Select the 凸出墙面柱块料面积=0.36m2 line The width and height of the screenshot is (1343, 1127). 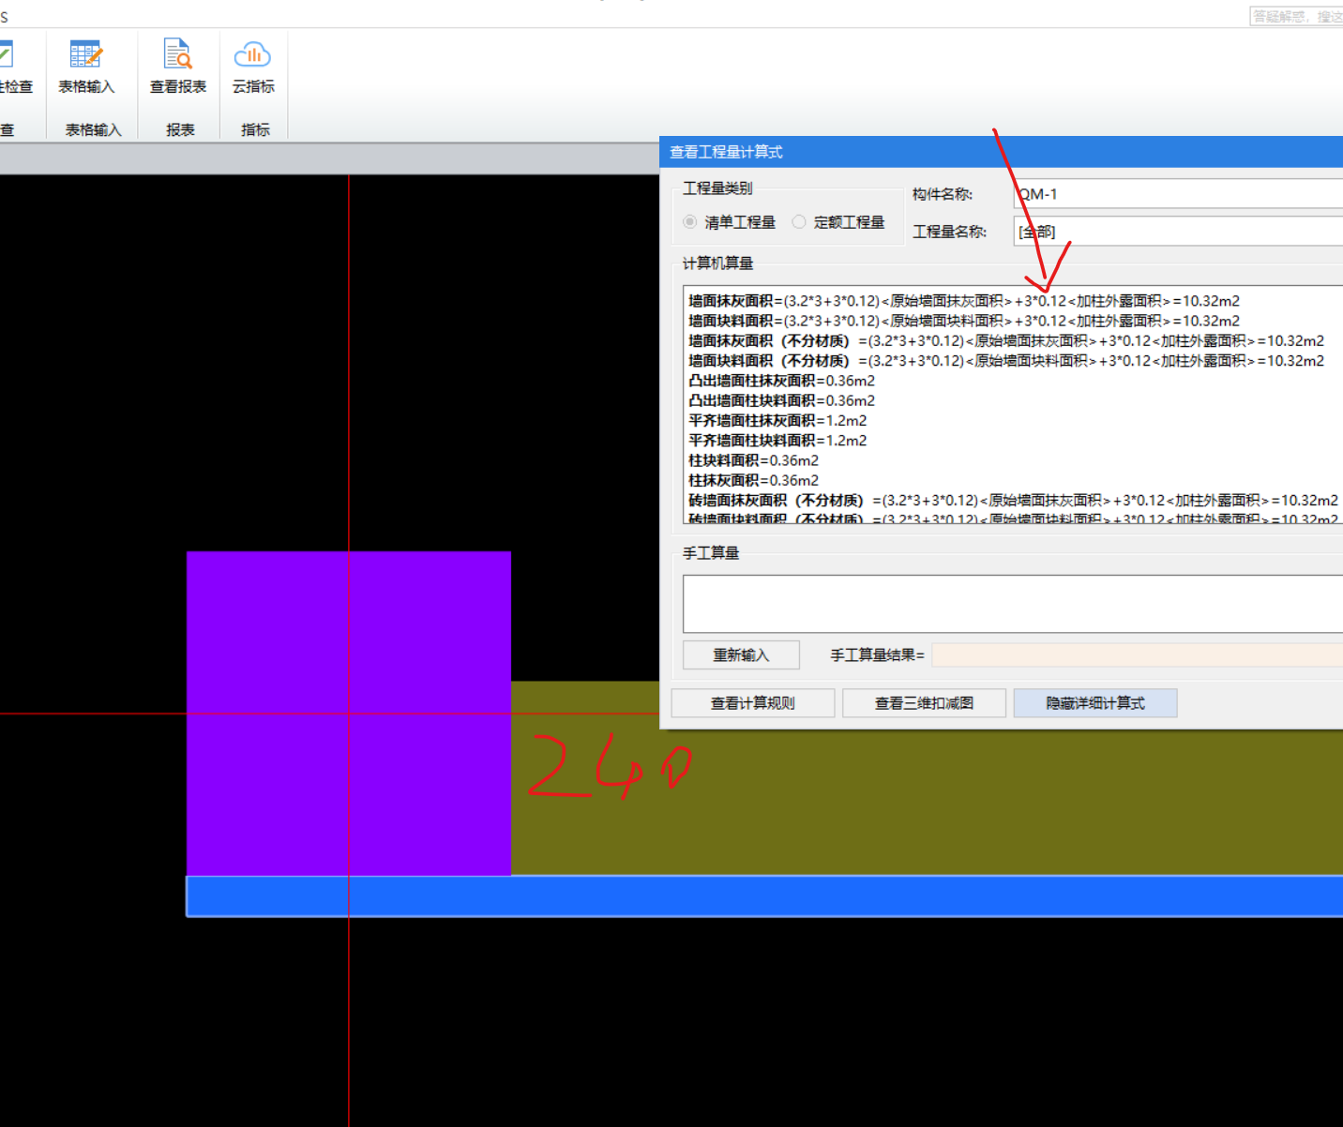[781, 400]
